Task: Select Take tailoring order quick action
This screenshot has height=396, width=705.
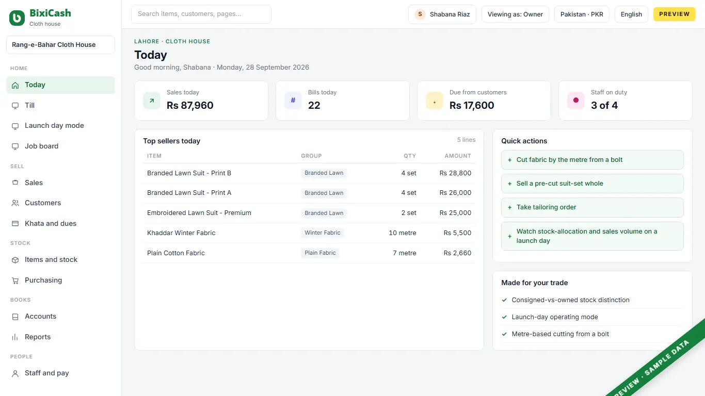Action: (x=592, y=207)
